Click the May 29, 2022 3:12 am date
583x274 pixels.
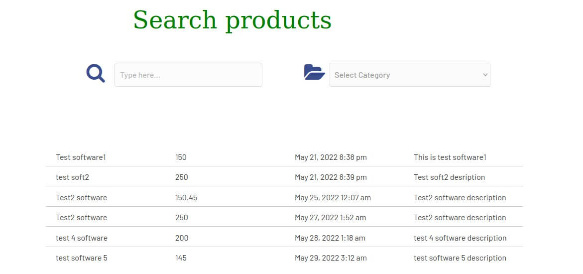tap(331, 258)
